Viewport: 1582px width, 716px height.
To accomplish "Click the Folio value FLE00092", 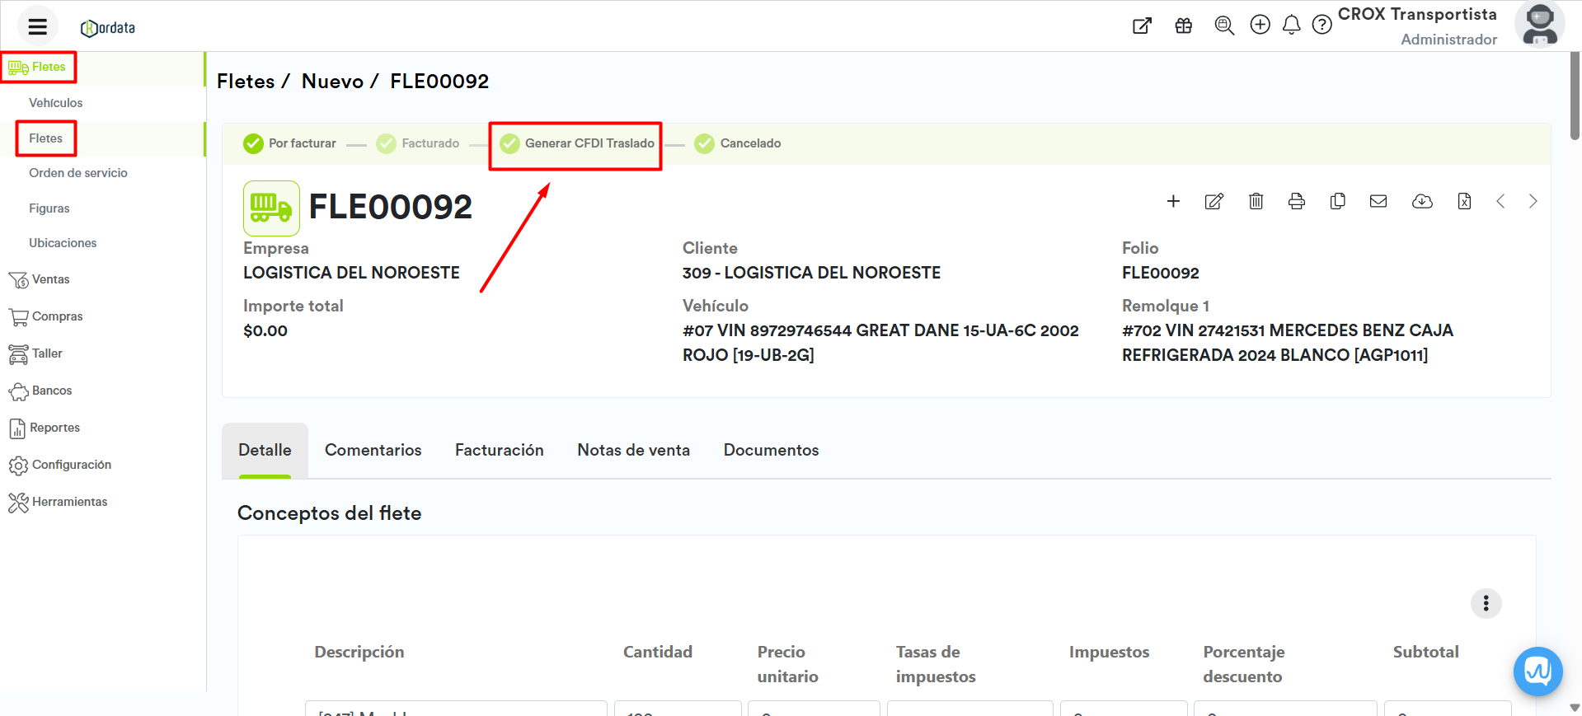I will (1160, 273).
